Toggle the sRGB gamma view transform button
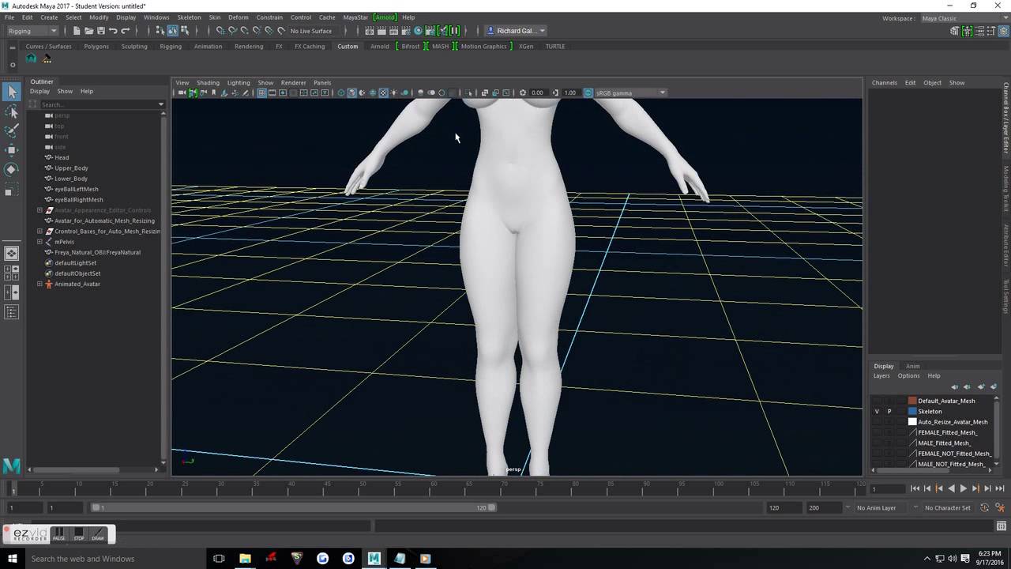The height and width of the screenshot is (569, 1011). [x=588, y=92]
